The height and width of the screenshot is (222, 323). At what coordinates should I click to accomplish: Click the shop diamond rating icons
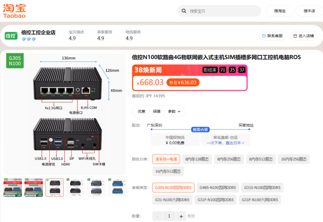[x=28, y=39]
